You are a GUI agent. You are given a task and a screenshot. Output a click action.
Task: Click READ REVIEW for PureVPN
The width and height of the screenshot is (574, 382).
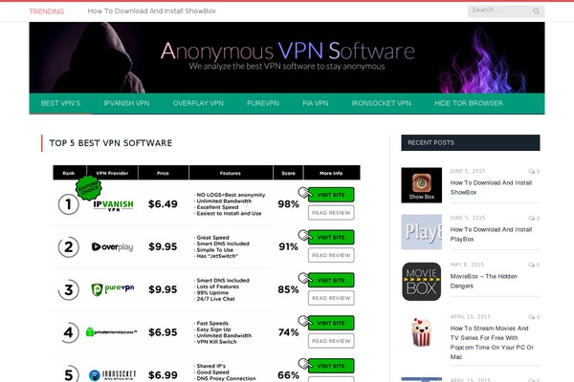[331, 298]
